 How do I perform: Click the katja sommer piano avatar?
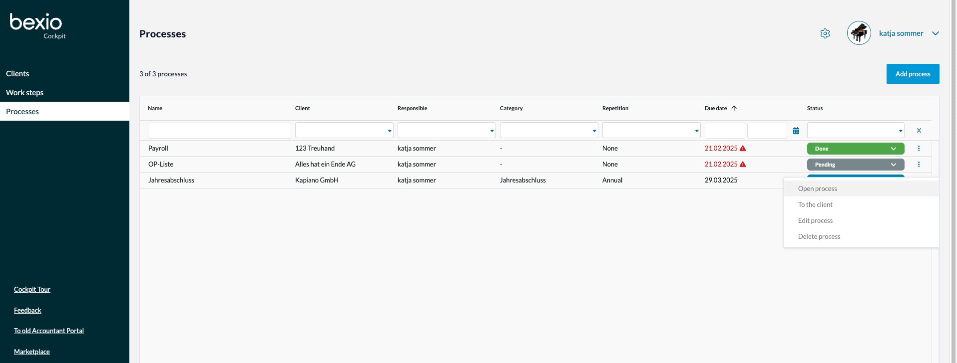(859, 33)
